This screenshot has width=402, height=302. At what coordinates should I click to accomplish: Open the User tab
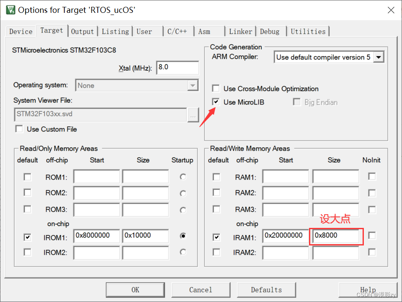pyautogui.click(x=148, y=32)
